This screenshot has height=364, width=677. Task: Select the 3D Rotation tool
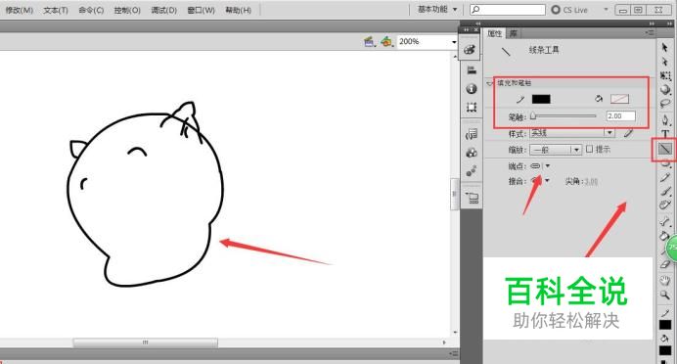point(665,90)
